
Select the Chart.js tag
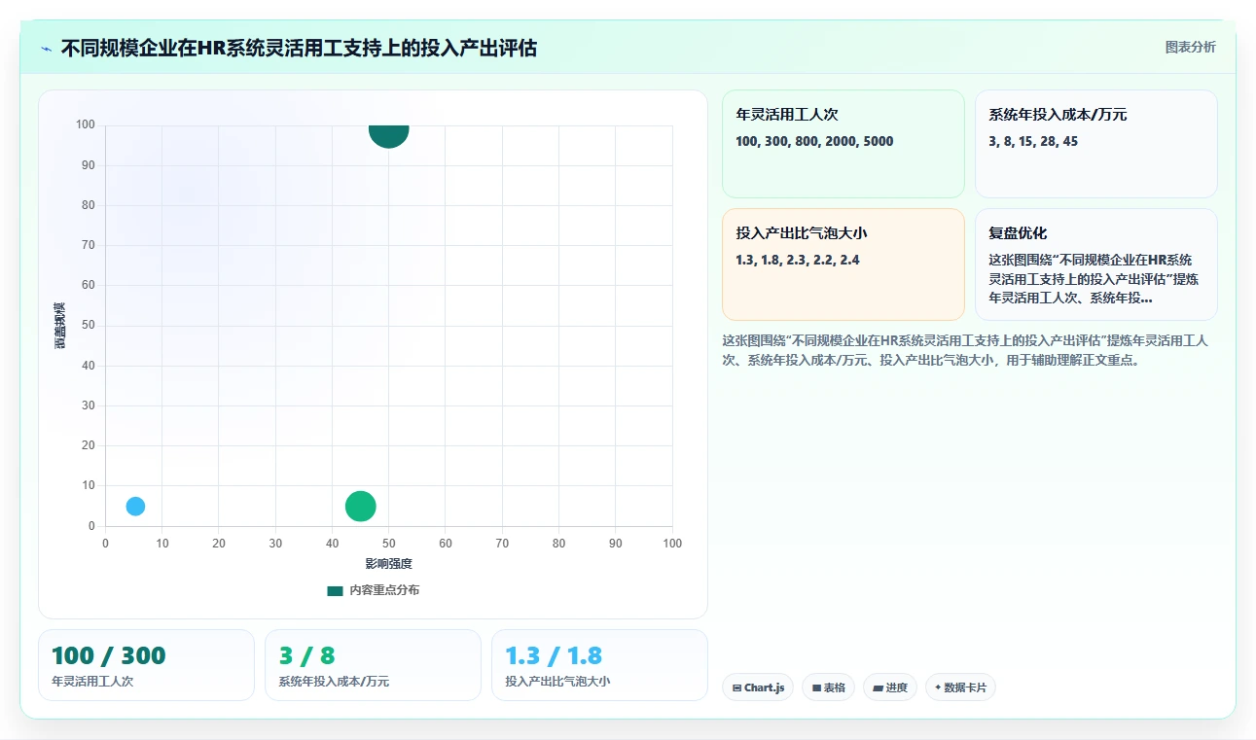[x=757, y=687]
